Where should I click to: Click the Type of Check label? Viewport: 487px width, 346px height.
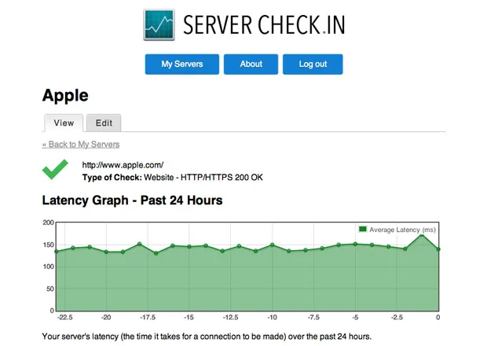point(112,177)
